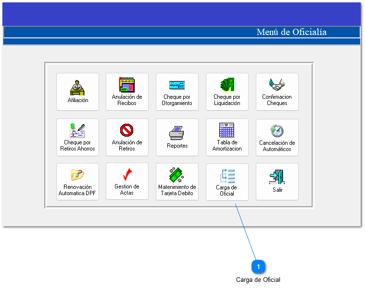Select Cheque por Liquidación option

tap(227, 91)
